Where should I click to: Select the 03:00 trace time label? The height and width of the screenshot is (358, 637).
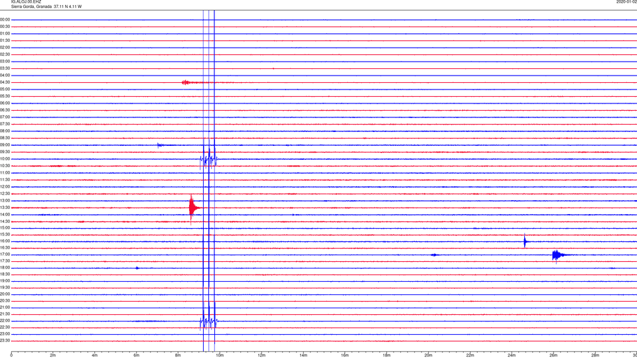pos(5,61)
